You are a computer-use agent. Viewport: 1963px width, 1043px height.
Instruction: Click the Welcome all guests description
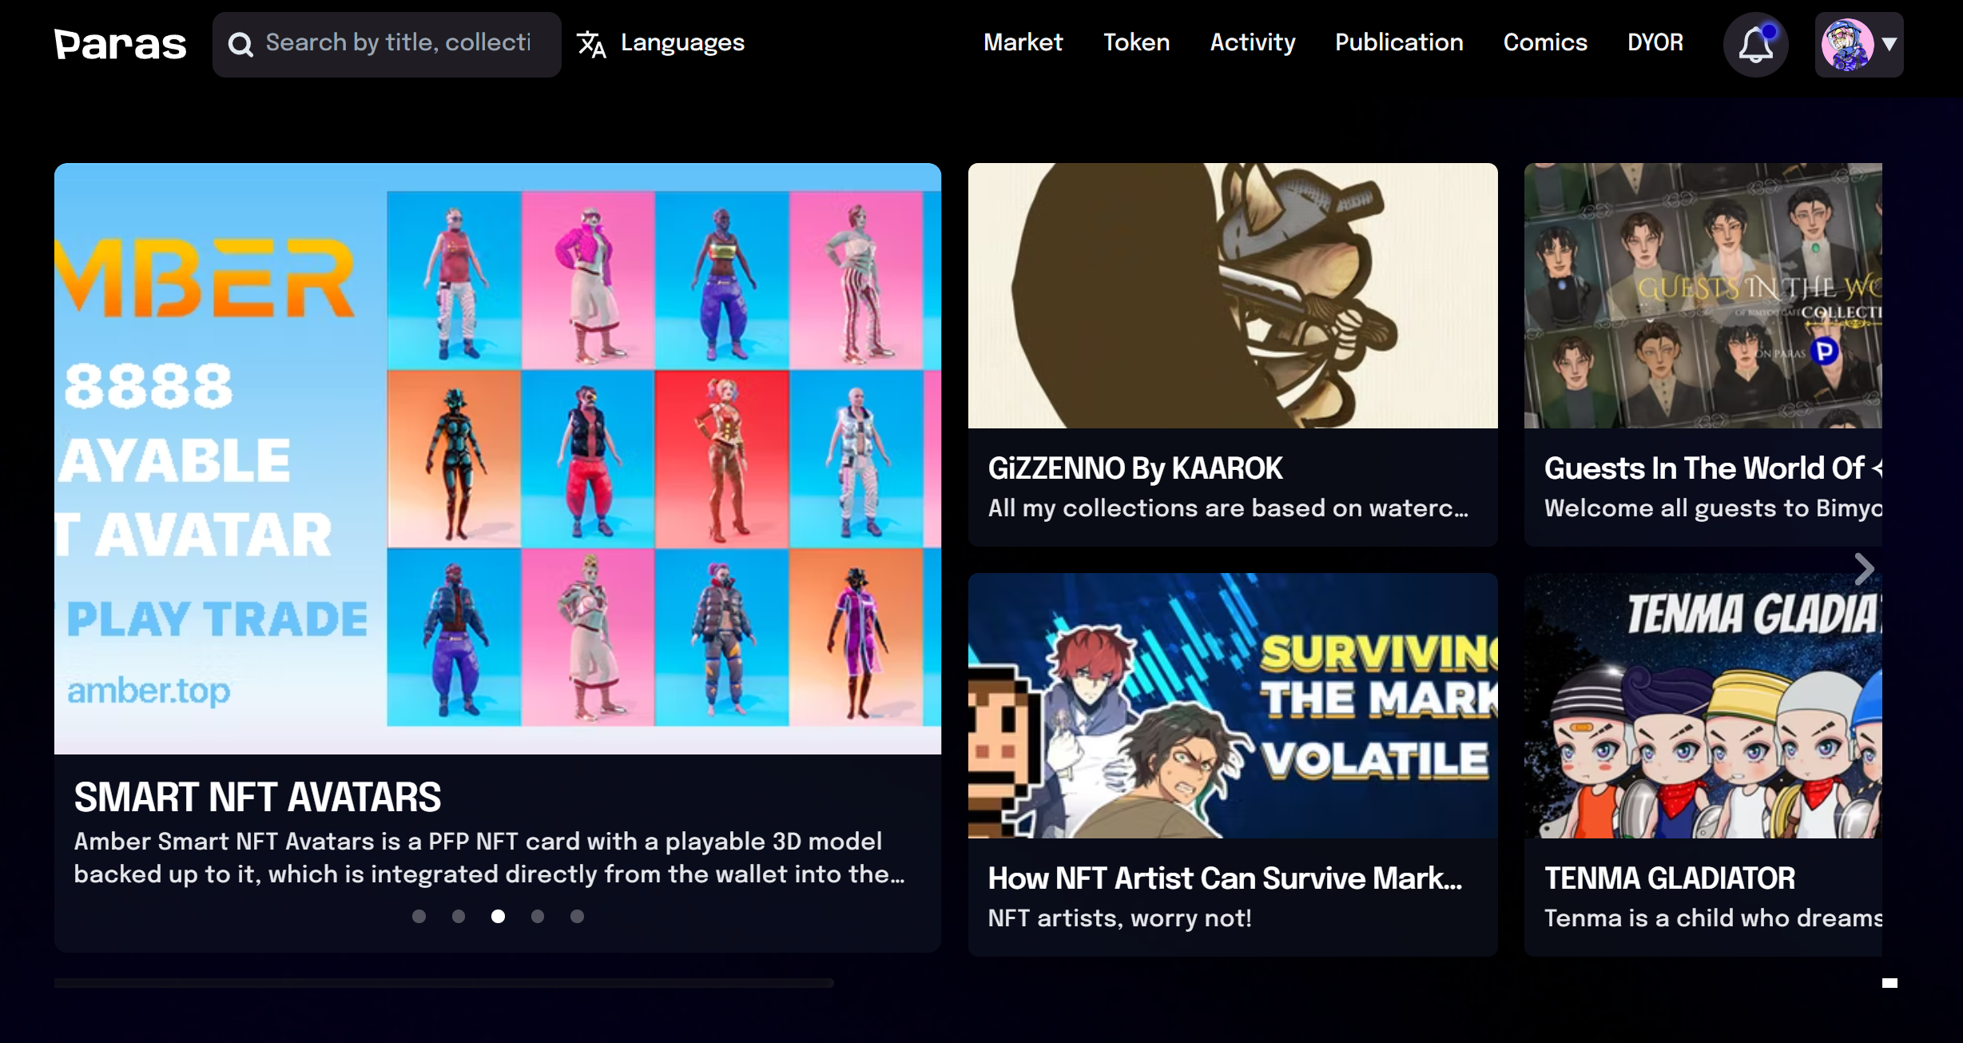pos(1713,508)
